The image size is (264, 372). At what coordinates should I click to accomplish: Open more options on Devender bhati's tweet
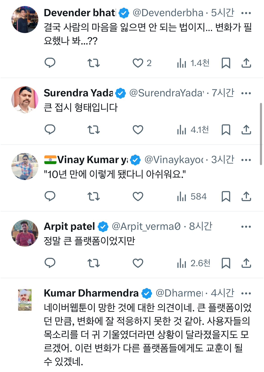point(247,12)
